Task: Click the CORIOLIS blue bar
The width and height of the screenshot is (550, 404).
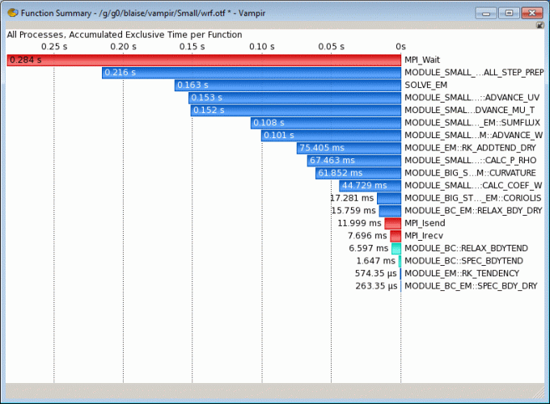Action: pos(389,199)
